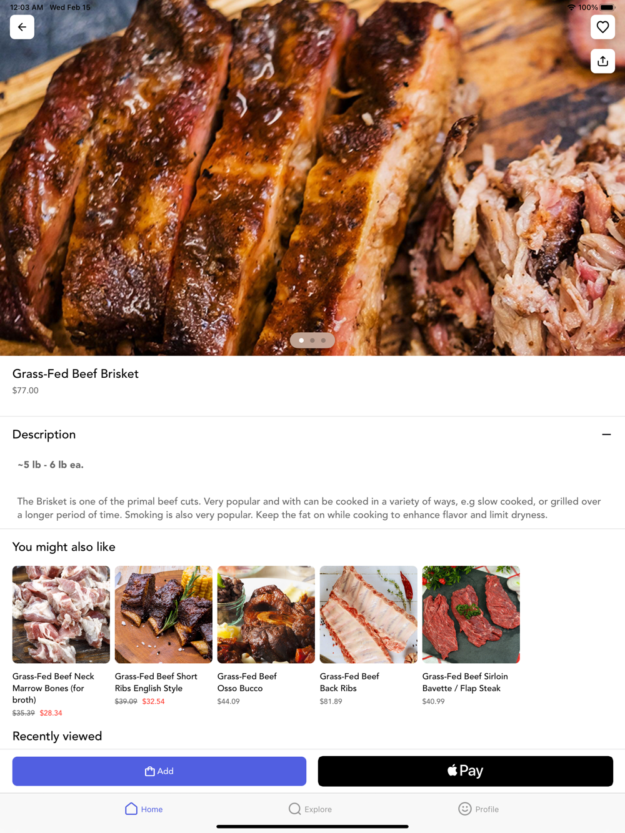Image resolution: width=625 pixels, height=833 pixels.
Task: View the Grass-Fed Beef Osso Bucco photo
Action: (266, 614)
